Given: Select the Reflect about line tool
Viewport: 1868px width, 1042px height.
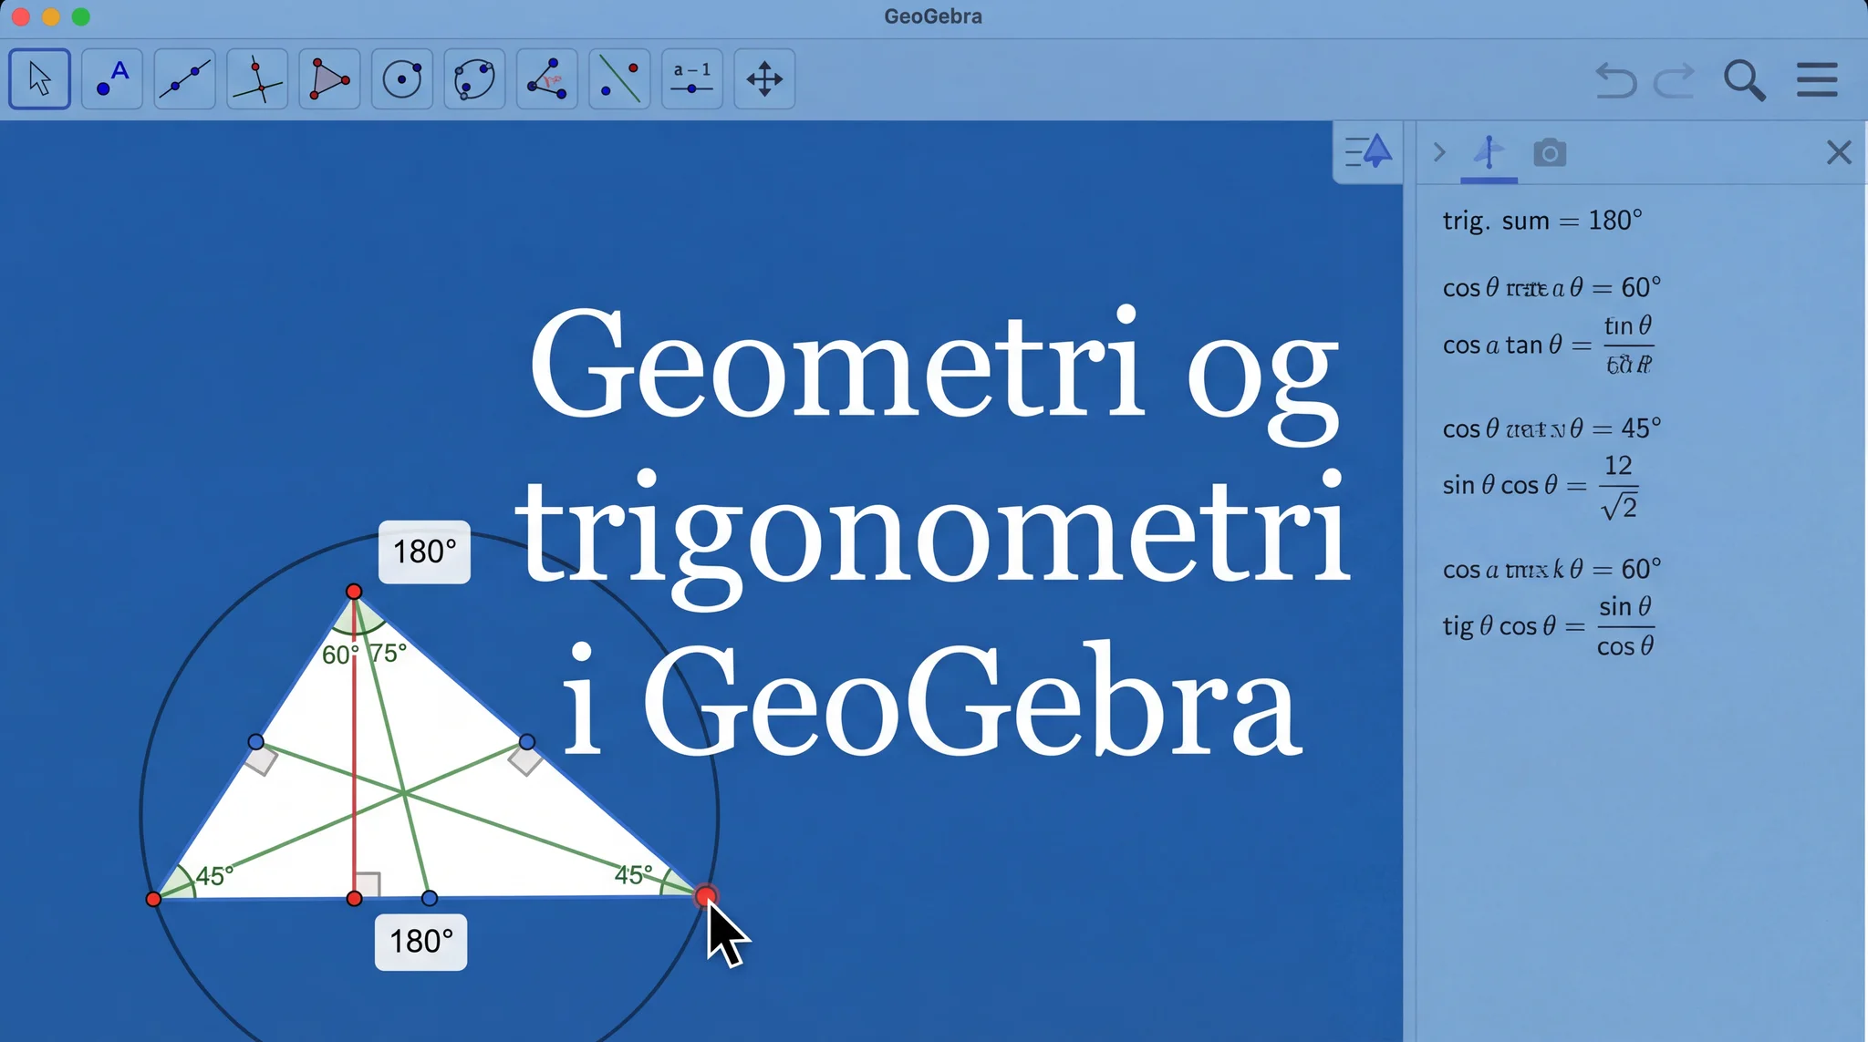Looking at the screenshot, I should click(x=619, y=79).
